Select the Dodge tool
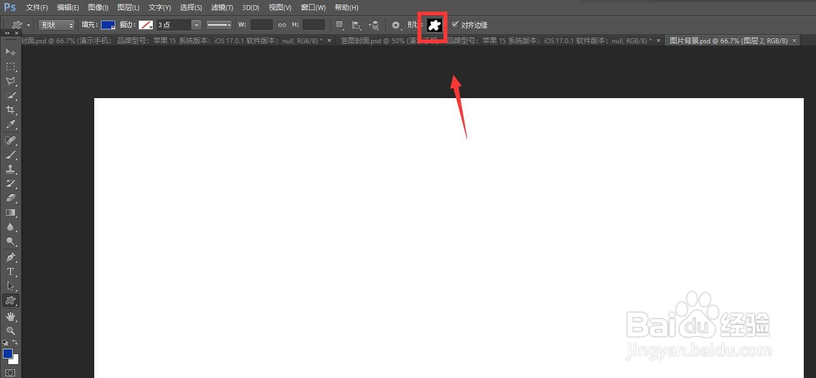The width and height of the screenshot is (816, 378). click(11, 242)
